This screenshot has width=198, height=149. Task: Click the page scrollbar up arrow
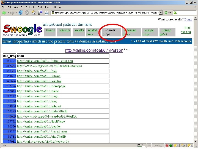[195, 18]
